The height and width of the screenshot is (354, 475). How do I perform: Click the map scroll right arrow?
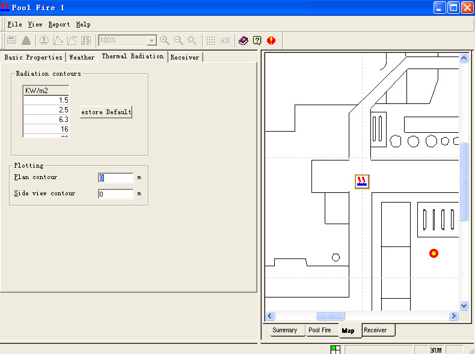(453, 316)
